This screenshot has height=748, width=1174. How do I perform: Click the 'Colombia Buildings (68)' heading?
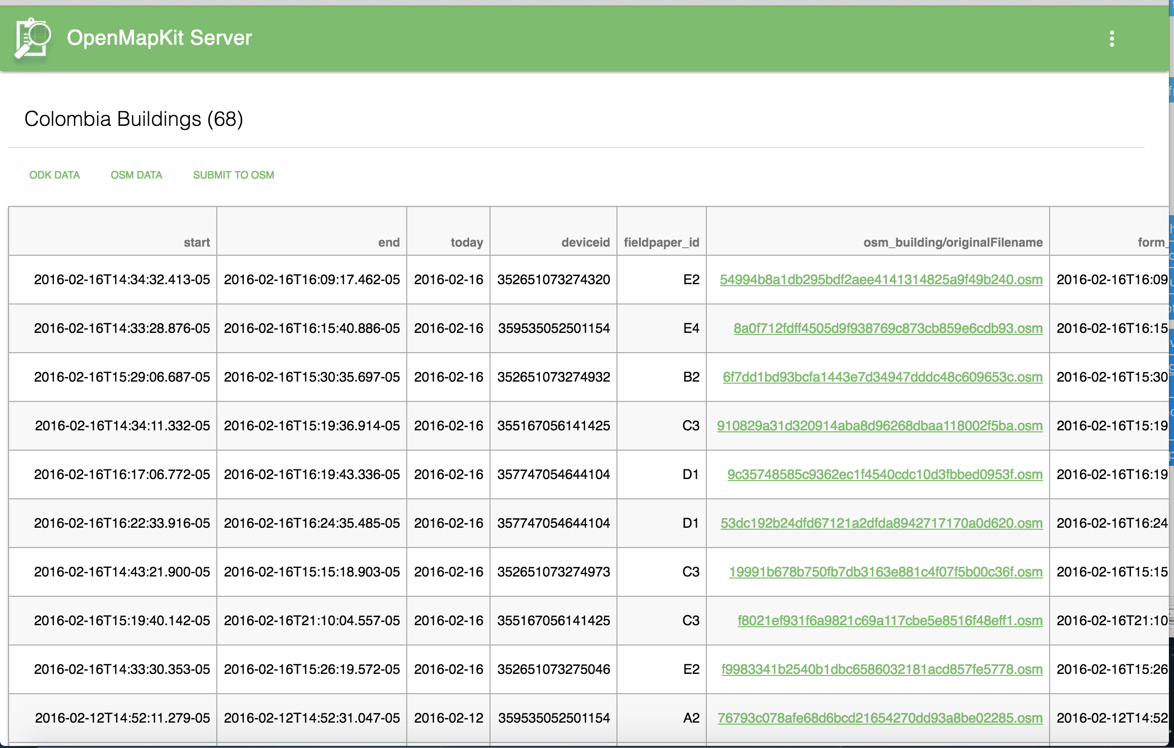point(134,119)
